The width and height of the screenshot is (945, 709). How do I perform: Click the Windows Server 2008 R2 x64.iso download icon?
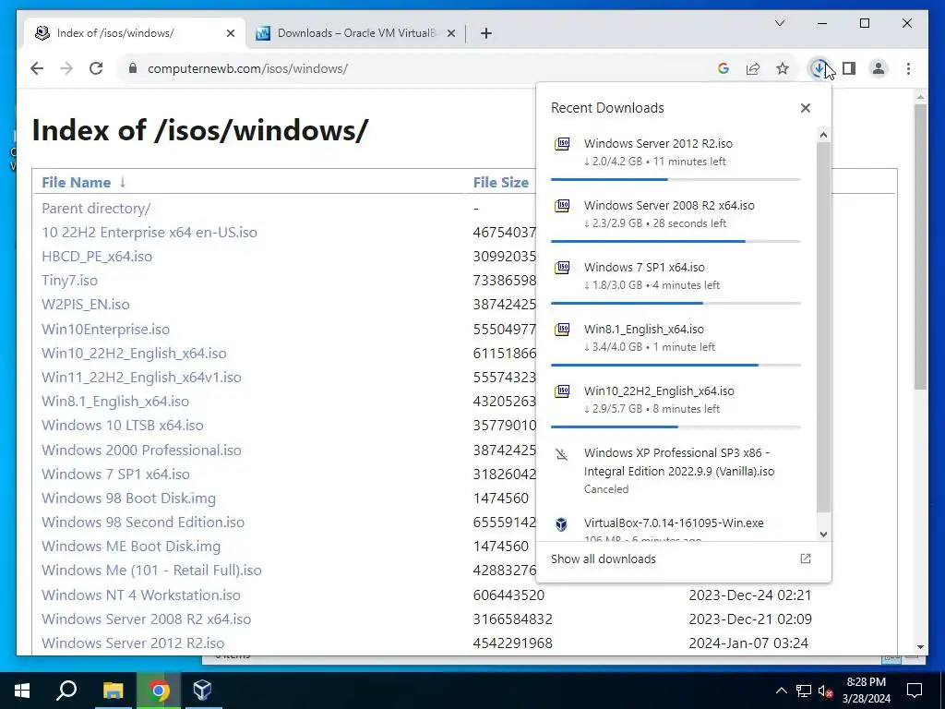562,206
